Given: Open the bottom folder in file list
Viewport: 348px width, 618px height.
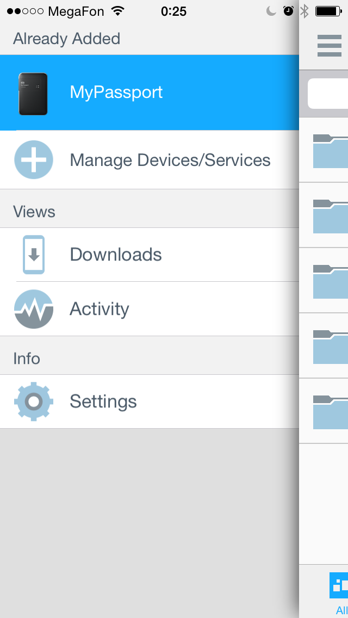Looking at the screenshot, I should coord(331,411).
